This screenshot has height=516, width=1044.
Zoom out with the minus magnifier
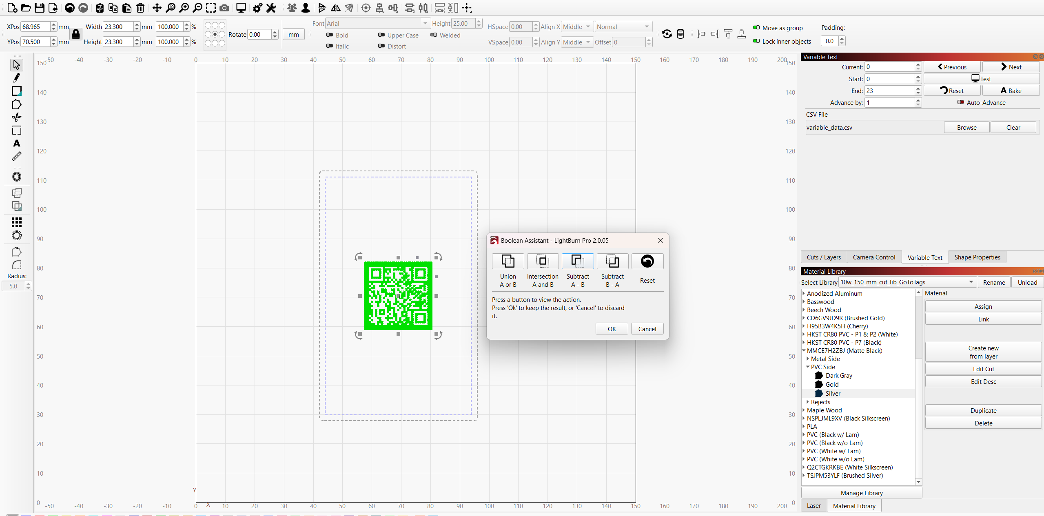pos(197,8)
